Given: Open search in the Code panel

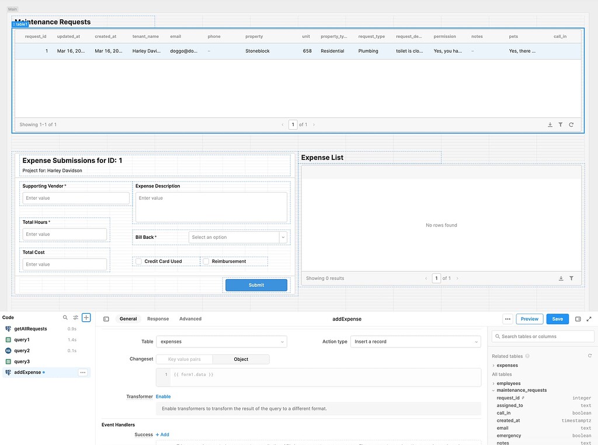Looking at the screenshot, I should 65,318.
